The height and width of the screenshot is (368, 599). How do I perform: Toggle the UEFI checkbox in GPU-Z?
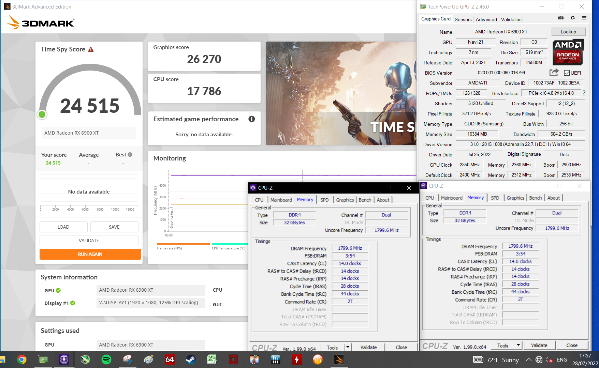pos(567,73)
